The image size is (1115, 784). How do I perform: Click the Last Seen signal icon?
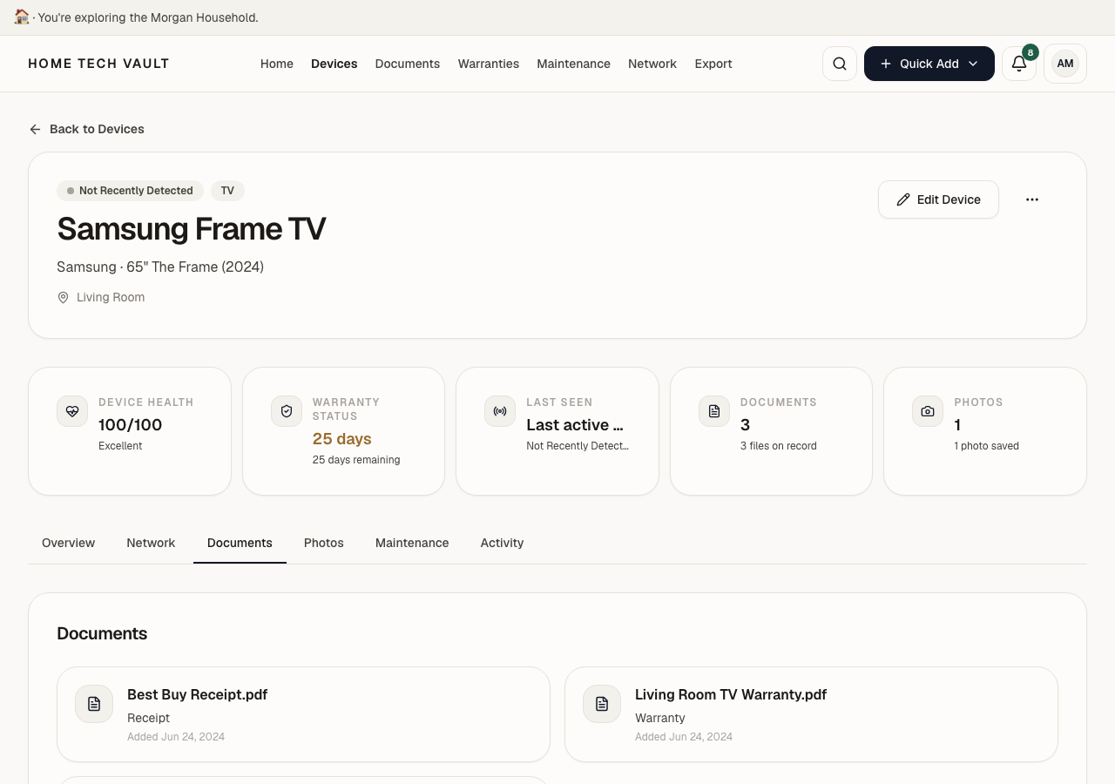[x=500, y=411]
